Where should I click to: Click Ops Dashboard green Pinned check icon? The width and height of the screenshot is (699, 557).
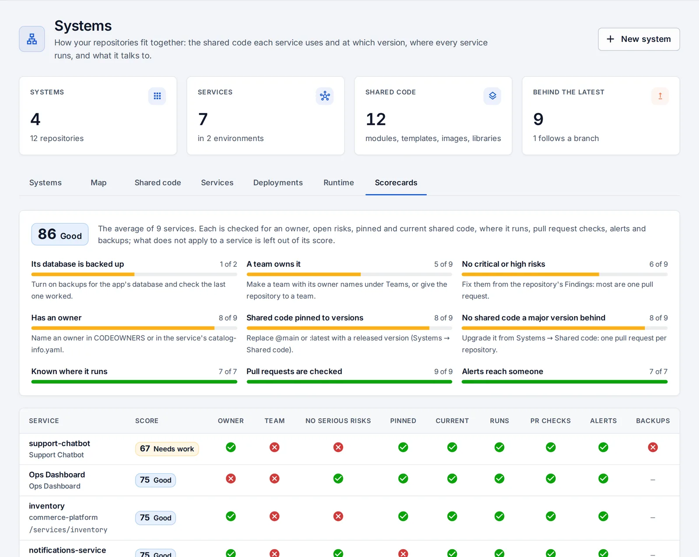tap(403, 478)
